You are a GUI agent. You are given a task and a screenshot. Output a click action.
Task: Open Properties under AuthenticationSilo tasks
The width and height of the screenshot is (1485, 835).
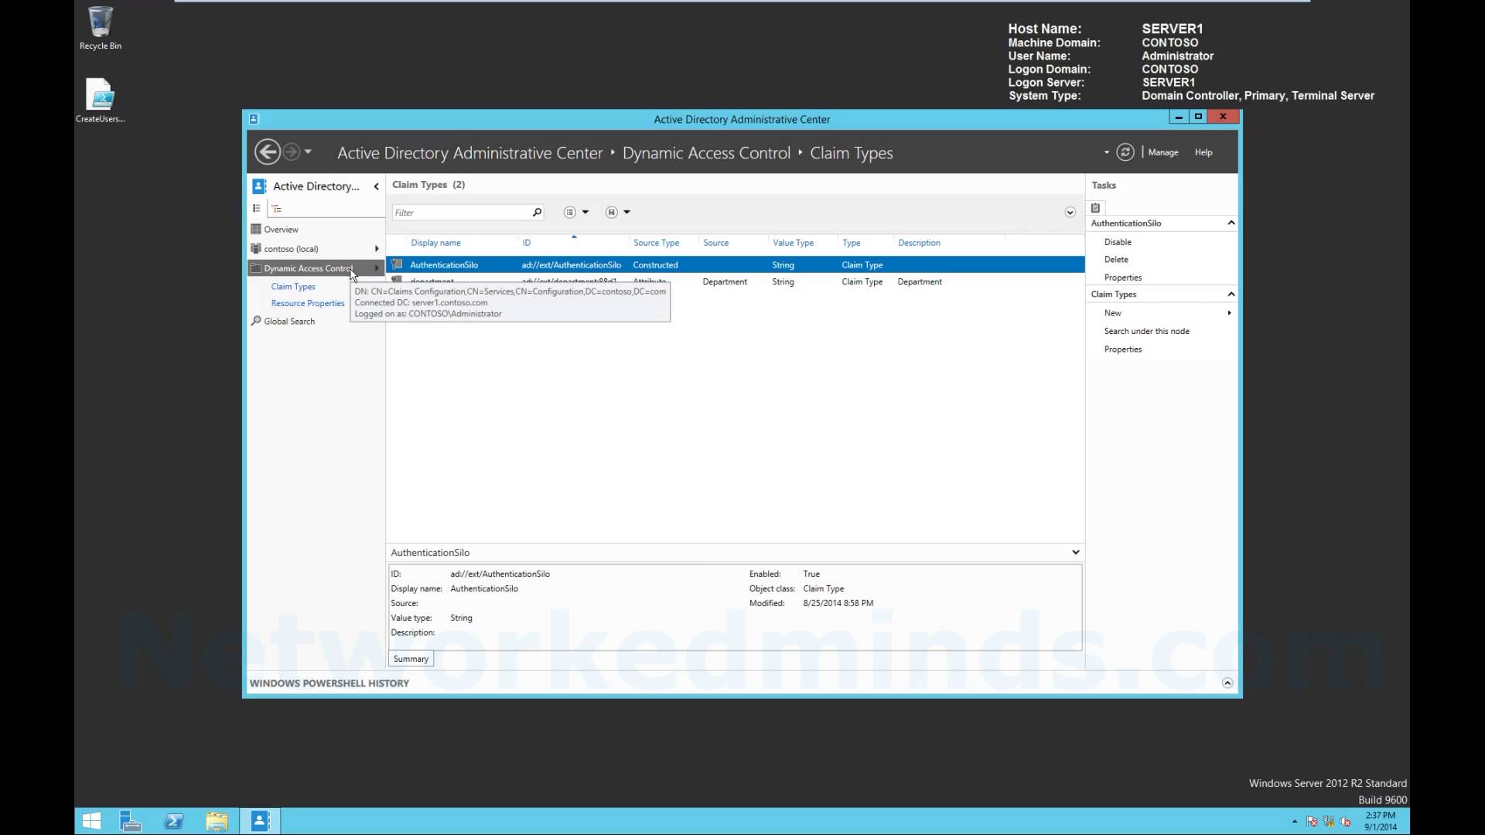[x=1123, y=278]
